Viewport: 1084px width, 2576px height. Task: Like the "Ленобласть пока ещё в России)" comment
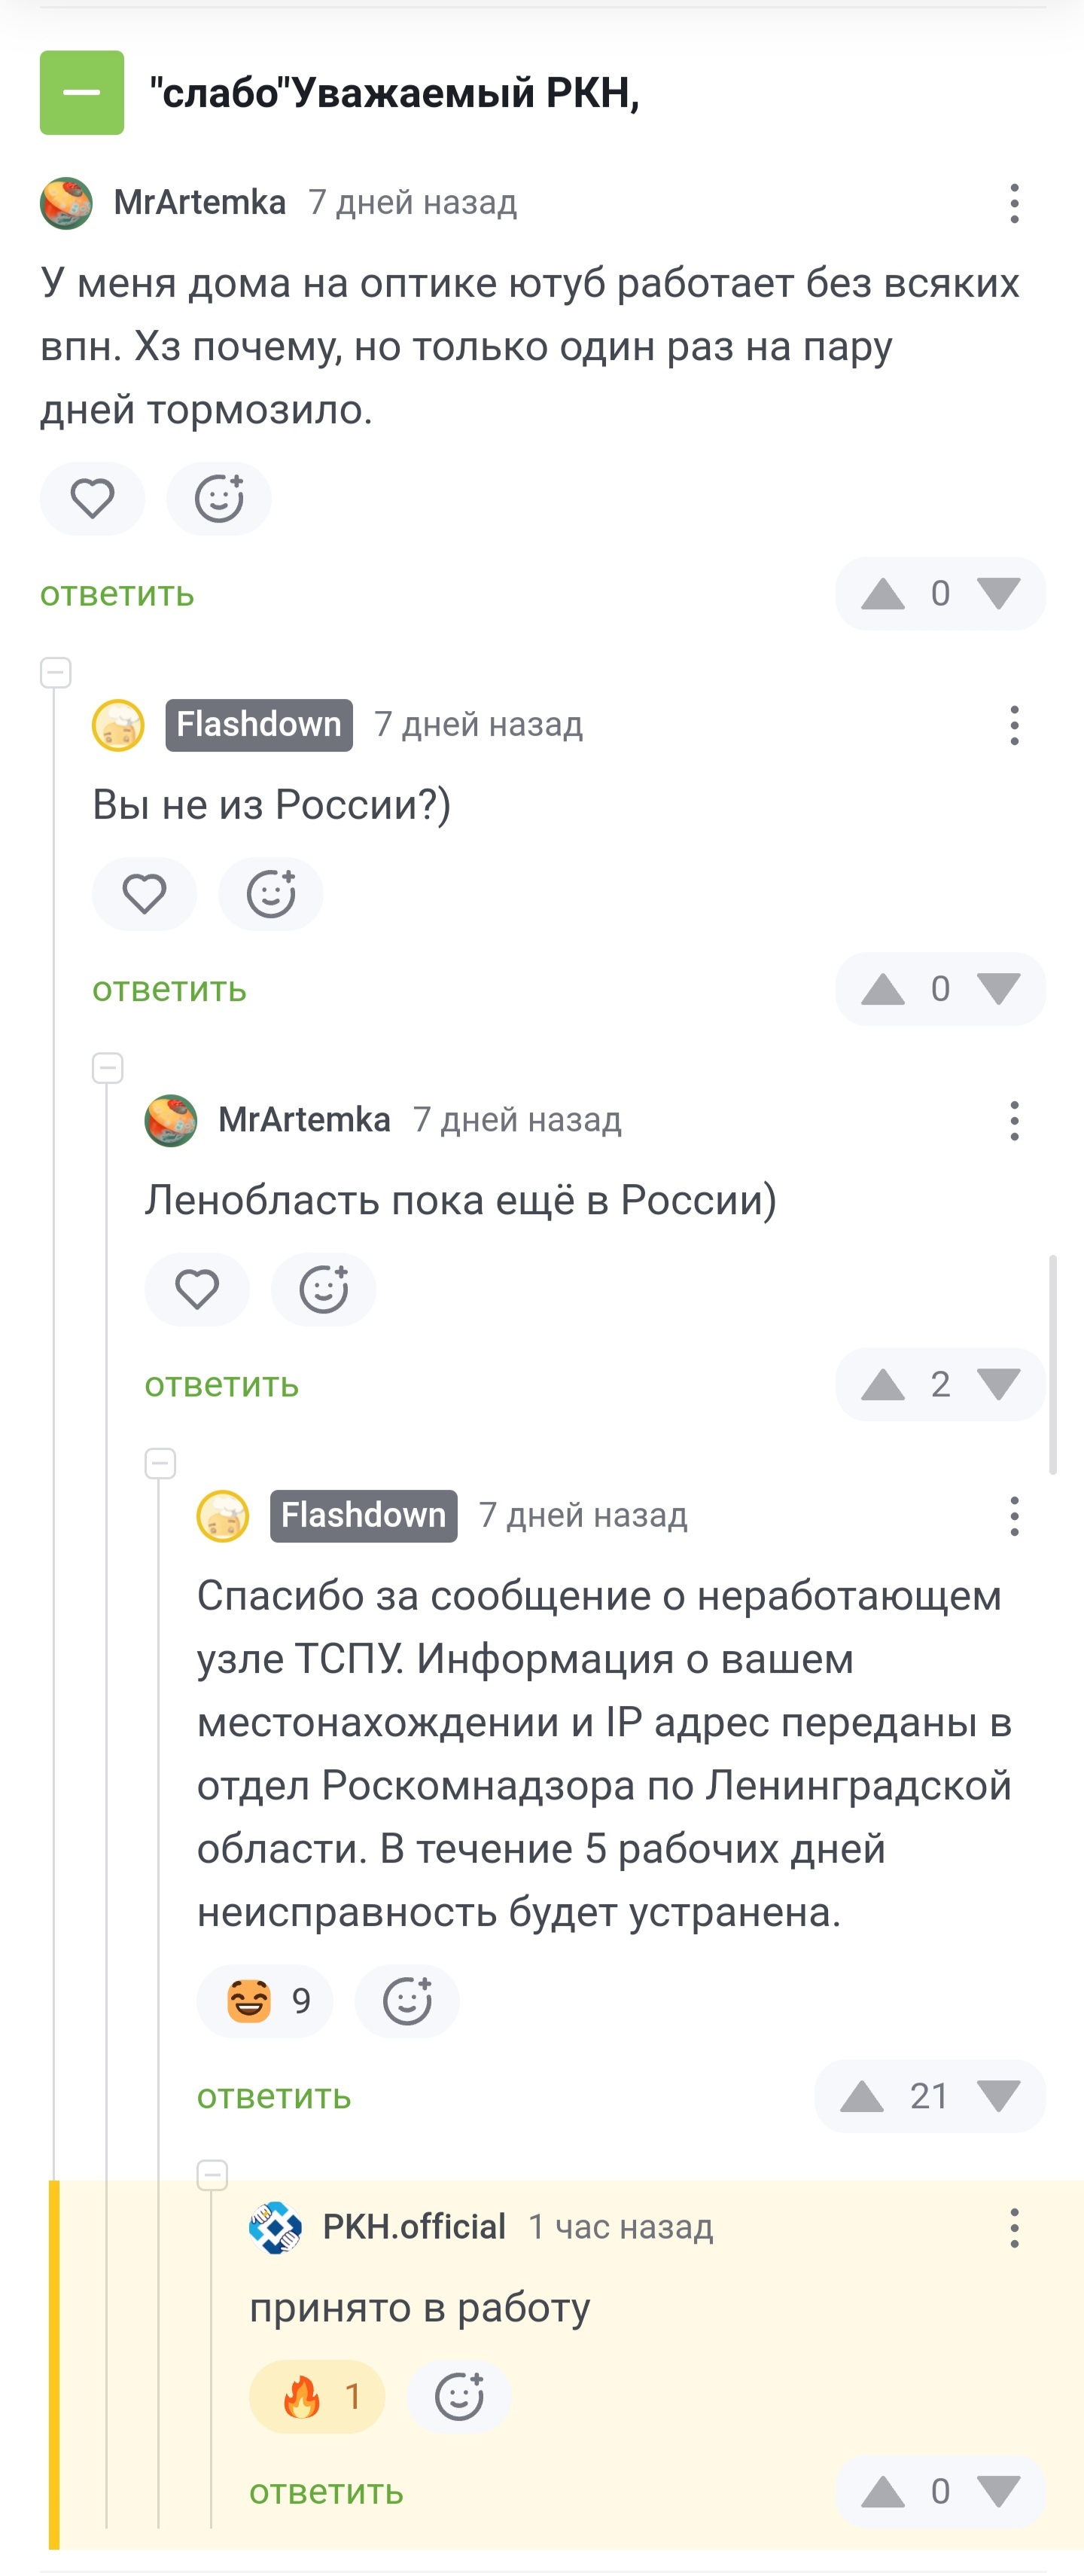(x=196, y=1289)
